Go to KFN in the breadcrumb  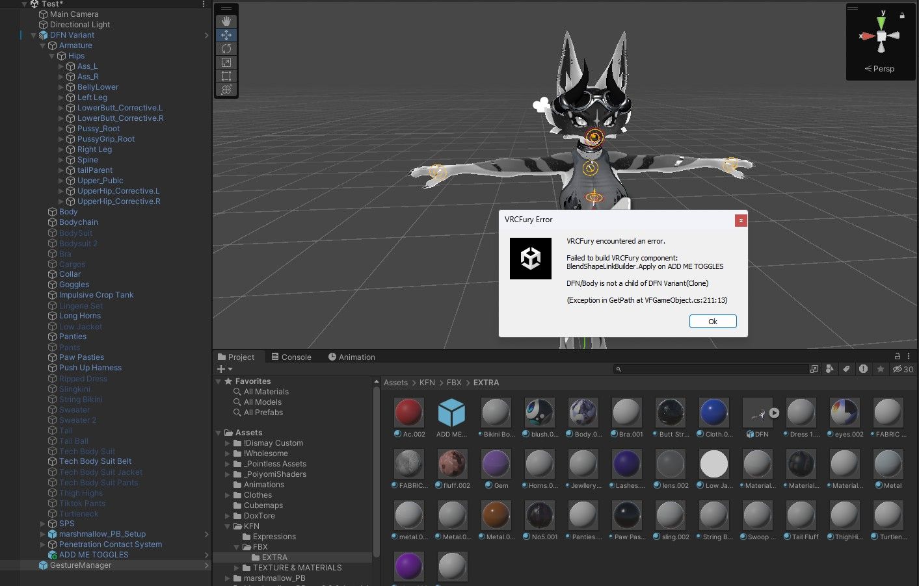[x=427, y=383]
